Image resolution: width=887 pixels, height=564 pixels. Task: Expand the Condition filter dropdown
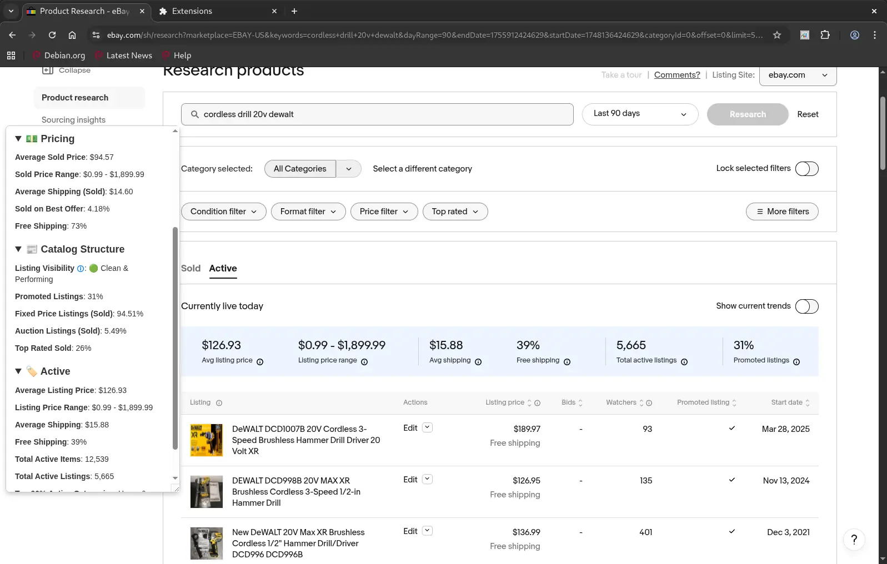click(223, 211)
